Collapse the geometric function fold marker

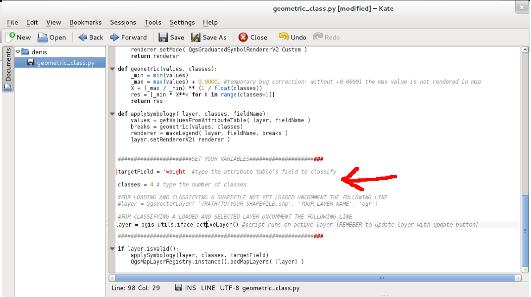[x=112, y=69]
